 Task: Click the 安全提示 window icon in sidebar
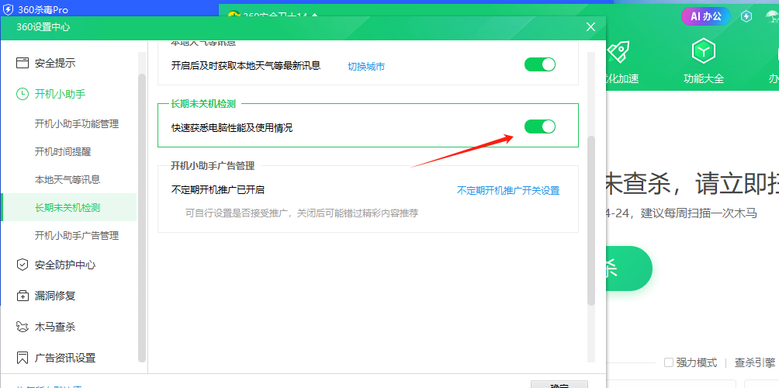(x=23, y=63)
